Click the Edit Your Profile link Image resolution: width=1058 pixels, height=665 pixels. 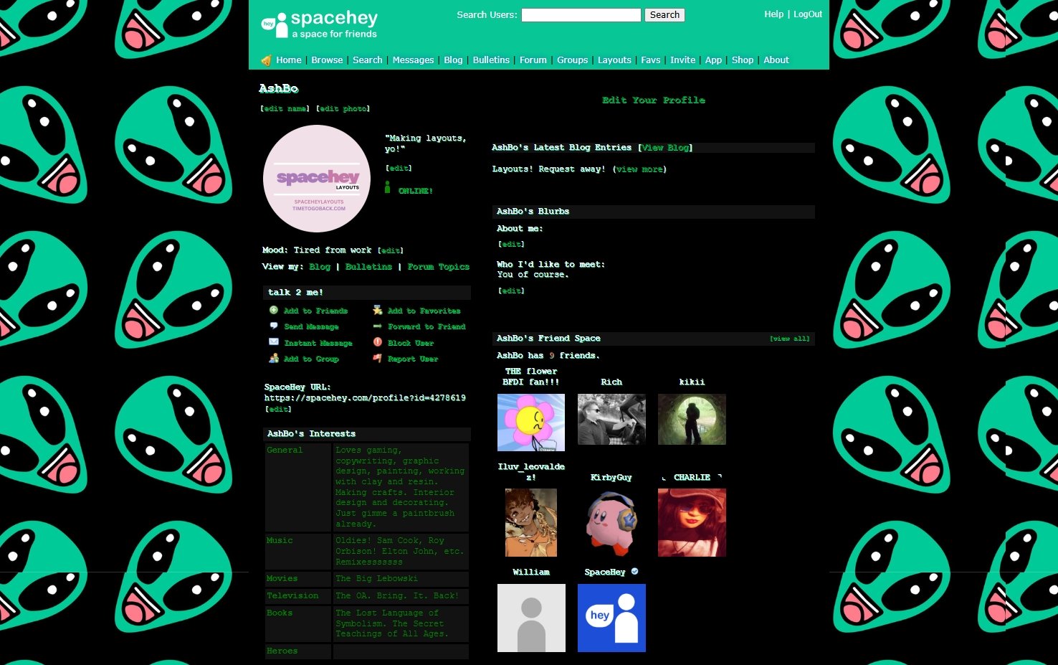coord(653,100)
